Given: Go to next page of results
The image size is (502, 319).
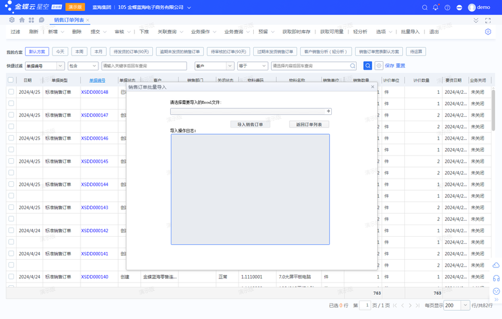Looking at the screenshot, I should click(x=410, y=305).
